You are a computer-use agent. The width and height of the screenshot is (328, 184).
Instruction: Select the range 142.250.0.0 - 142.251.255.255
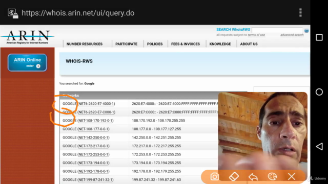156,137
